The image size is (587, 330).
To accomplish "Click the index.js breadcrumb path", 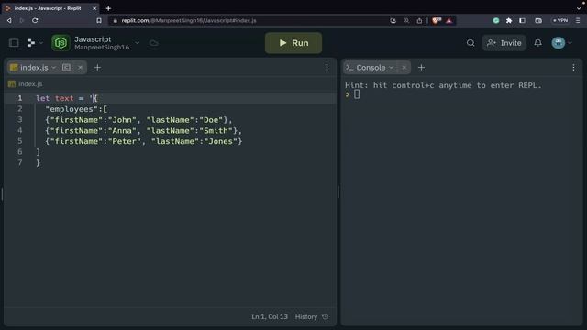I will click(30, 84).
